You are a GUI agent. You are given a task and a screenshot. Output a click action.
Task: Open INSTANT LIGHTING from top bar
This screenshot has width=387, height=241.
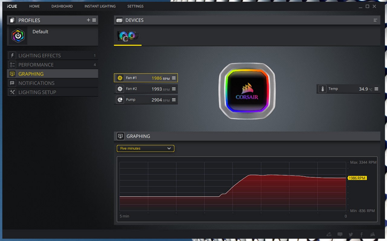click(x=100, y=6)
